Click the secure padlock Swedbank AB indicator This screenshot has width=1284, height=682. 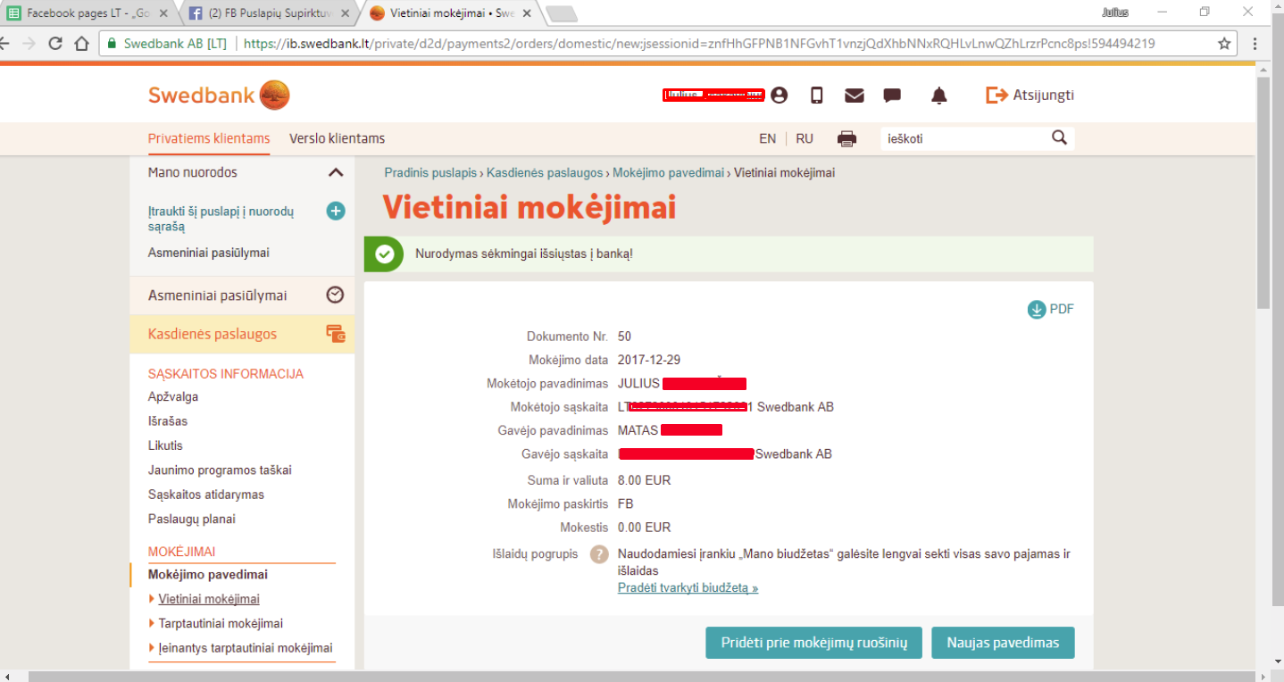168,43
